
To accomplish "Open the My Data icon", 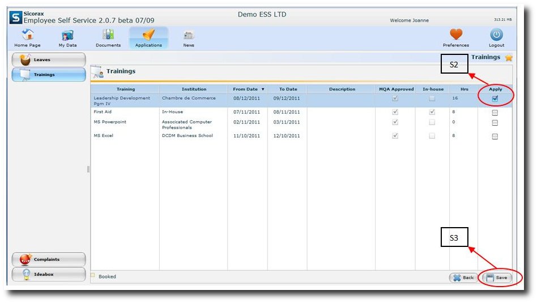I will [67, 35].
